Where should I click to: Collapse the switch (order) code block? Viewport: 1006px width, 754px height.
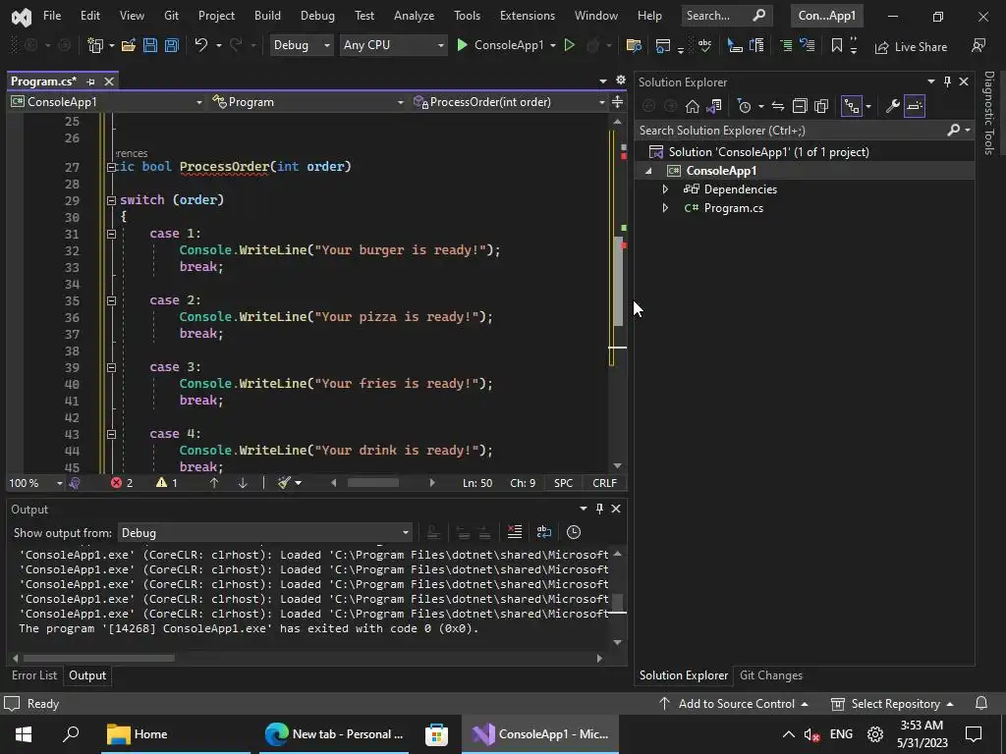coord(111,200)
